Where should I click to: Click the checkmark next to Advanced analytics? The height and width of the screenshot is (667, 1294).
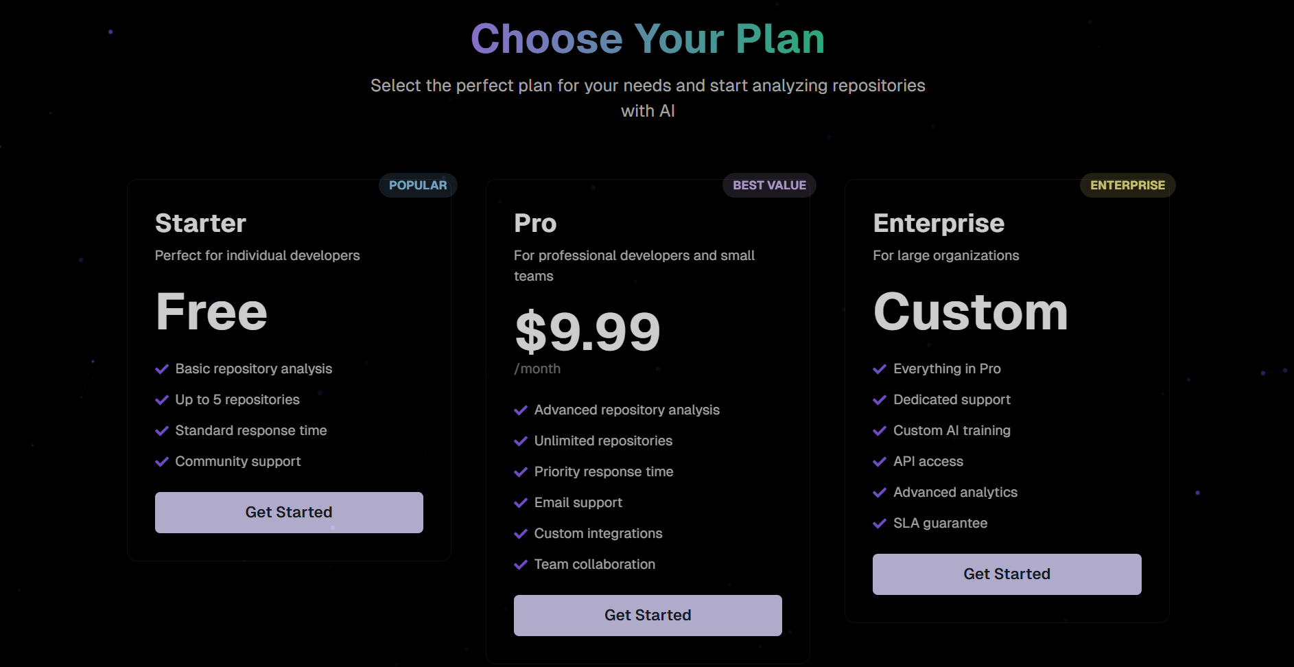click(x=880, y=493)
